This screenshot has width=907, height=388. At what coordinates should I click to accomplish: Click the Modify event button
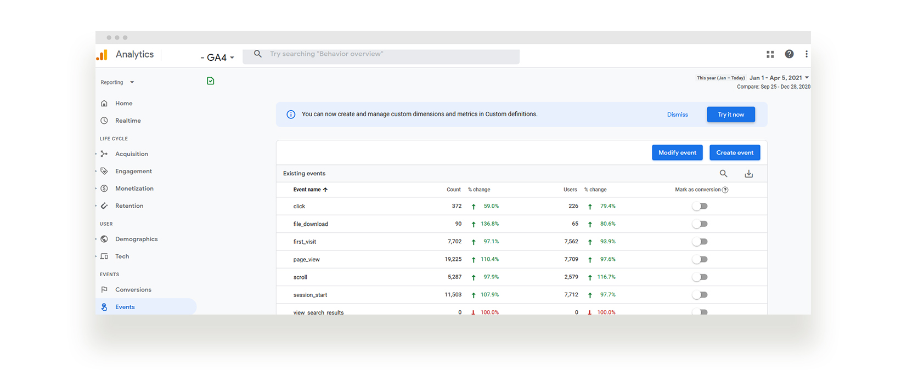(677, 152)
